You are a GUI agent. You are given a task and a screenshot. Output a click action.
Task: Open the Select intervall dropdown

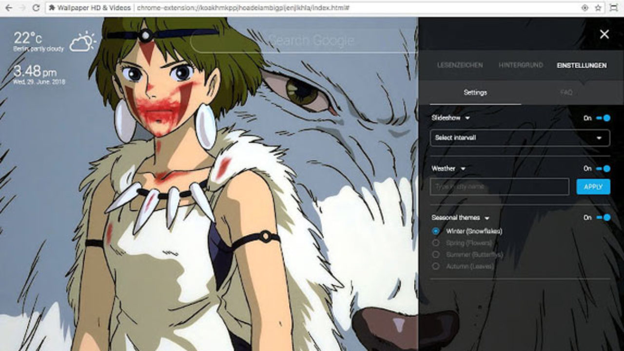pyautogui.click(x=520, y=138)
